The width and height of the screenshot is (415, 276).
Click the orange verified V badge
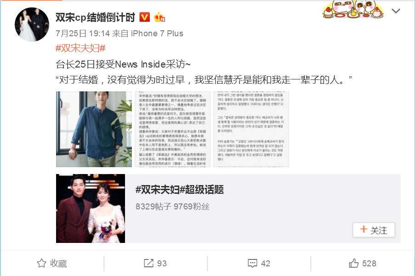coord(144,17)
